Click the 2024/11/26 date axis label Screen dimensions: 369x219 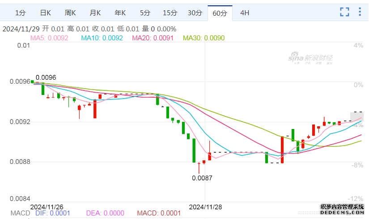coord(47,207)
